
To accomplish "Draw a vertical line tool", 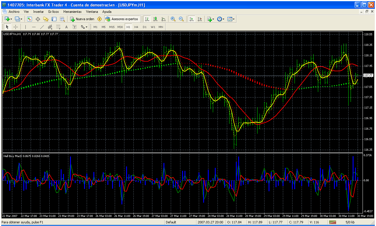I will point(25,27).
